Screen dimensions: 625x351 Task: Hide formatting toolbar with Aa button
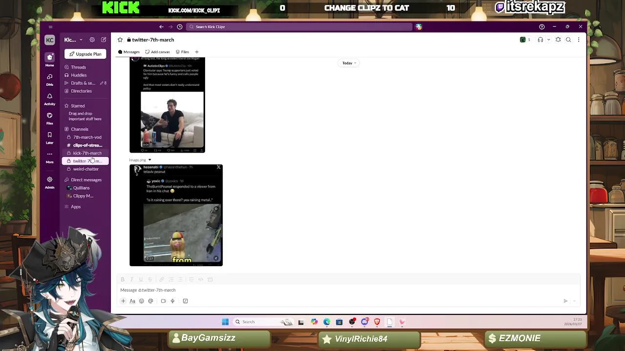coord(132,301)
